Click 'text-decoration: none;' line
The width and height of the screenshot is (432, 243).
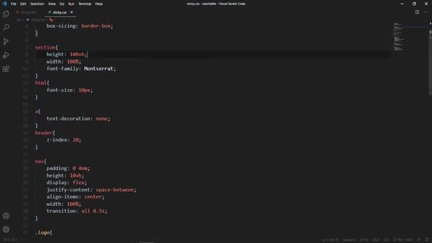(78, 119)
